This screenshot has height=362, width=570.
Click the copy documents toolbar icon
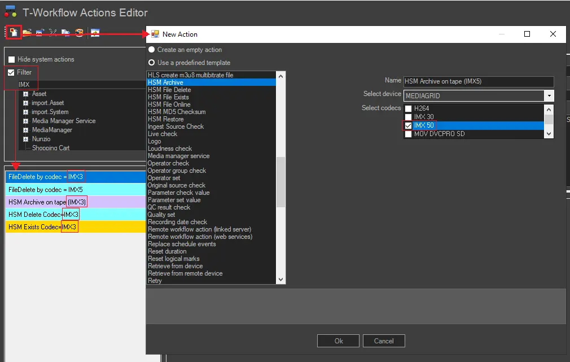tap(66, 33)
